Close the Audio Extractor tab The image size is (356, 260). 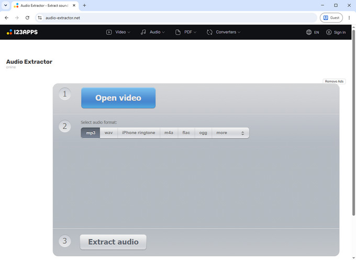pyautogui.click(x=74, y=5)
